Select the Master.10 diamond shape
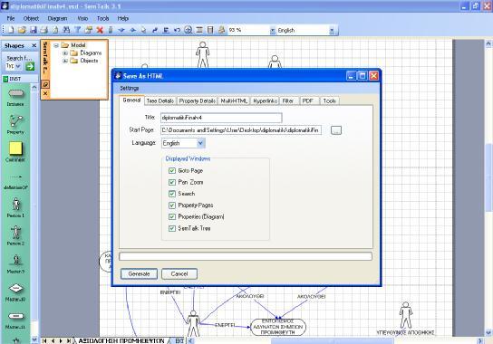 click(x=16, y=288)
